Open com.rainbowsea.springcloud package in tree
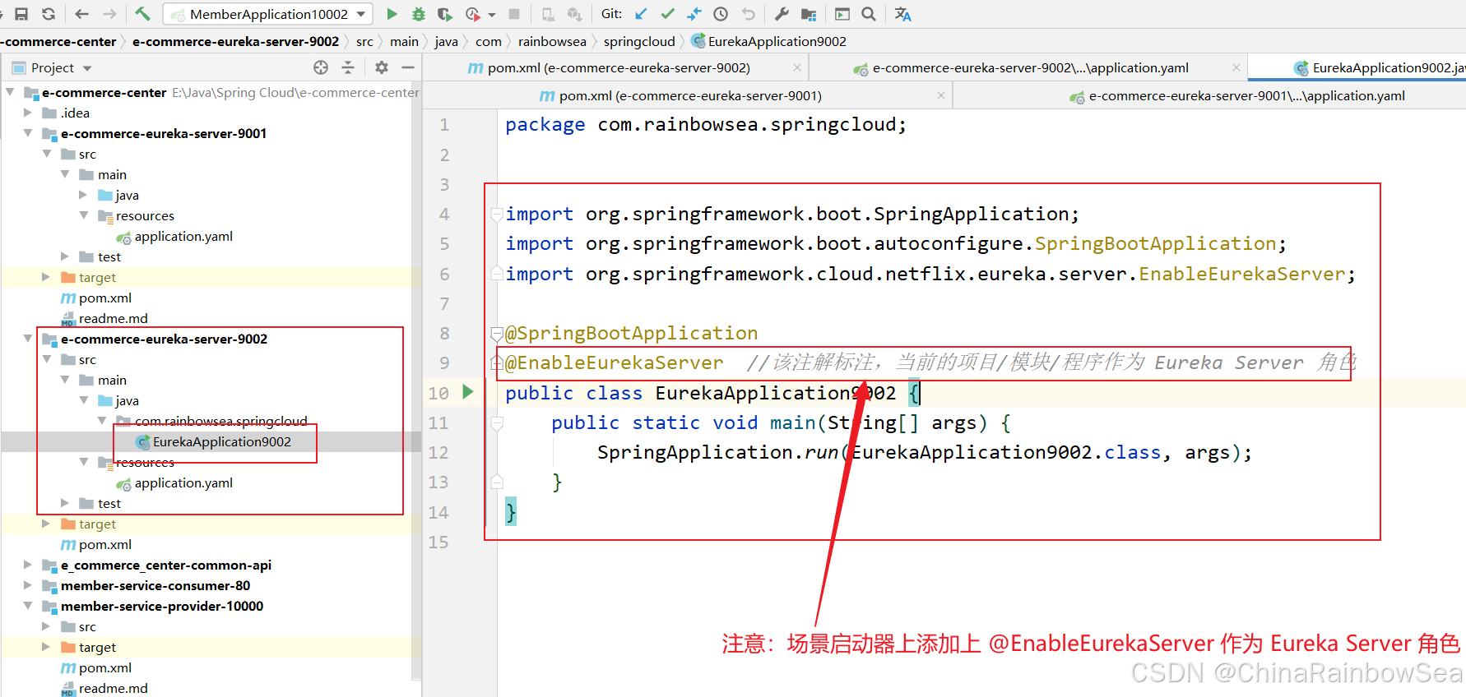This screenshot has height=697, width=1466. tap(220, 421)
